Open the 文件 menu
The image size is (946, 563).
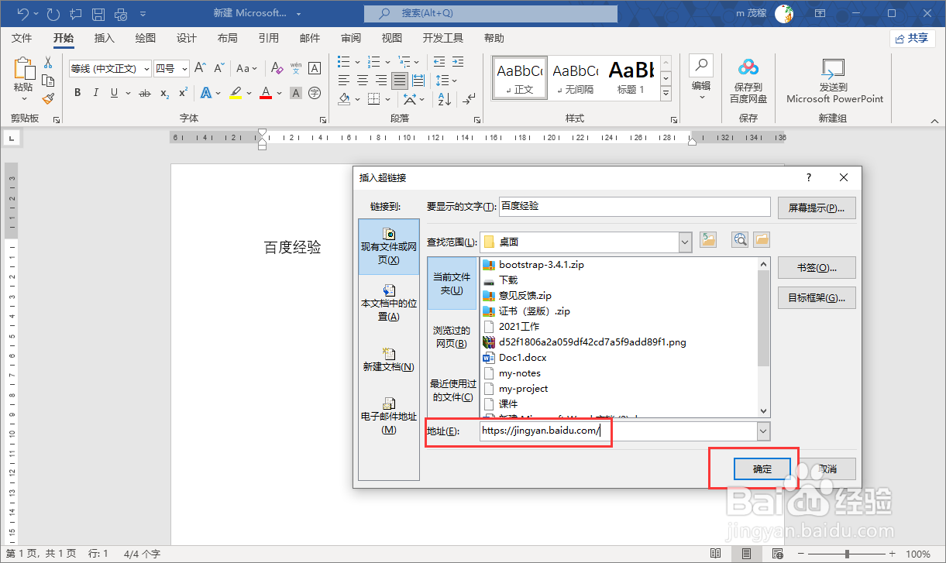pos(22,38)
